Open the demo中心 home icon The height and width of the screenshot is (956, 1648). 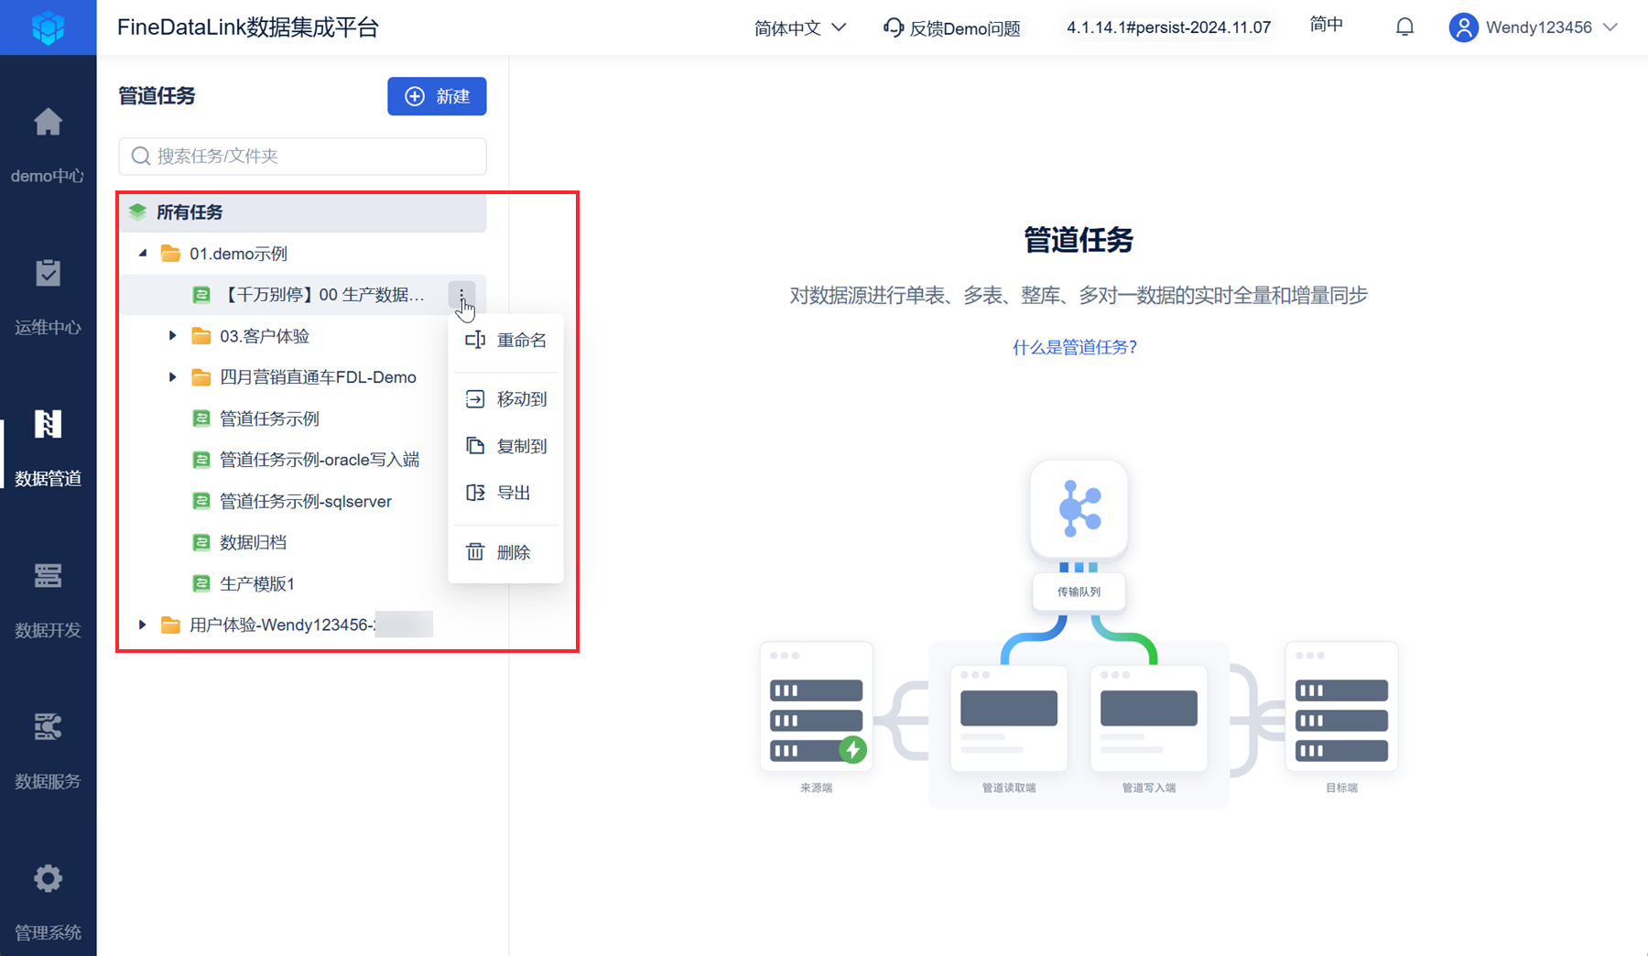click(48, 122)
